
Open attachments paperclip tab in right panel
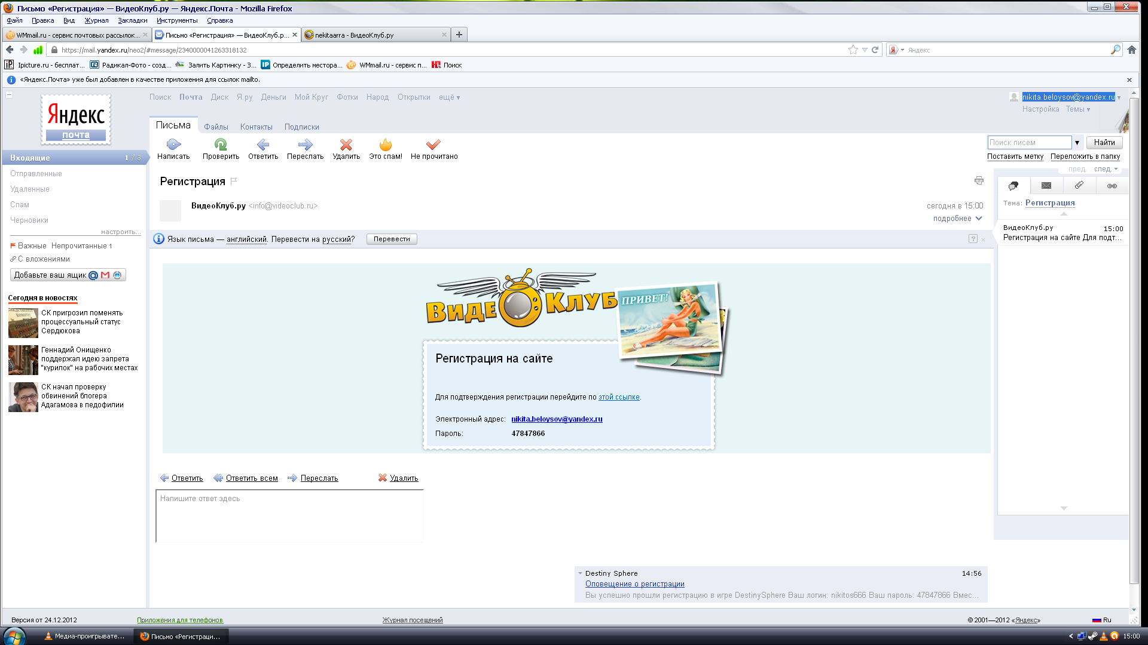1079,186
